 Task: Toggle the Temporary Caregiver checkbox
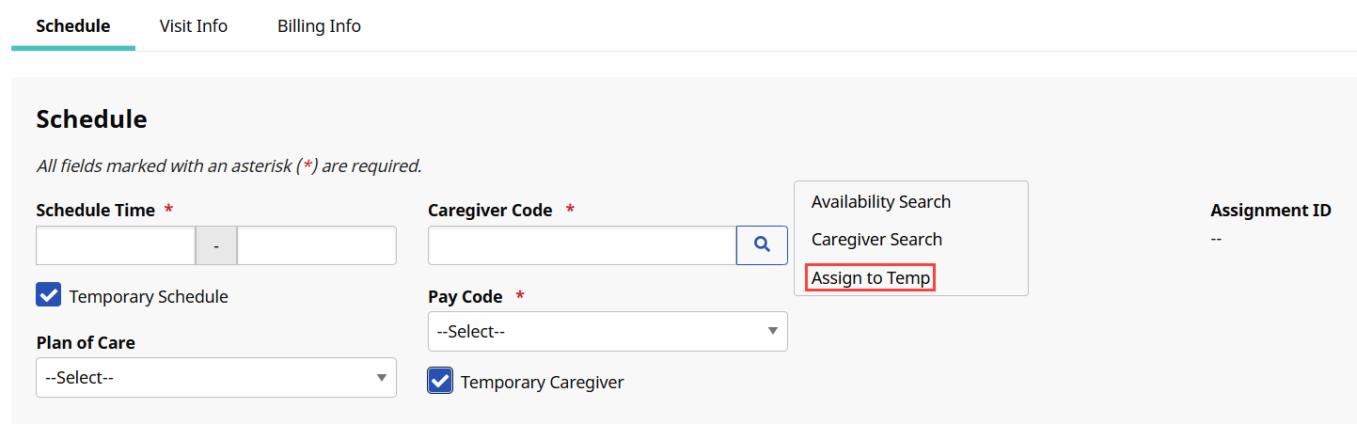click(440, 382)
